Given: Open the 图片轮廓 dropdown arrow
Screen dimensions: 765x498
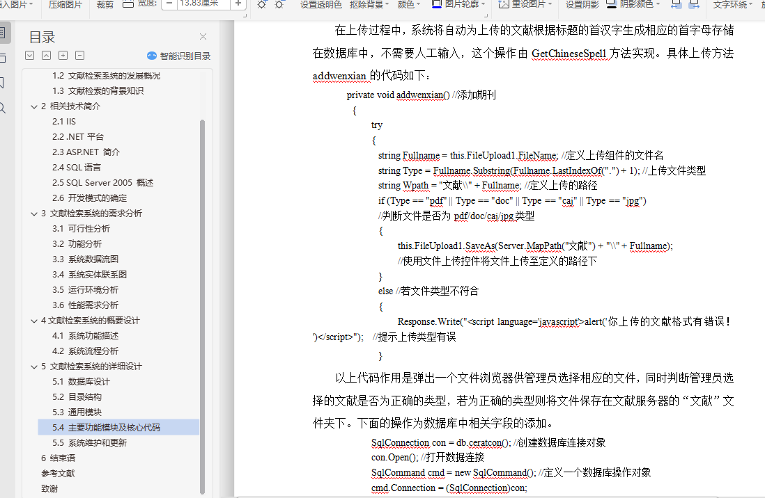Looking at the screenshot, I should click(x=483, y=4).
